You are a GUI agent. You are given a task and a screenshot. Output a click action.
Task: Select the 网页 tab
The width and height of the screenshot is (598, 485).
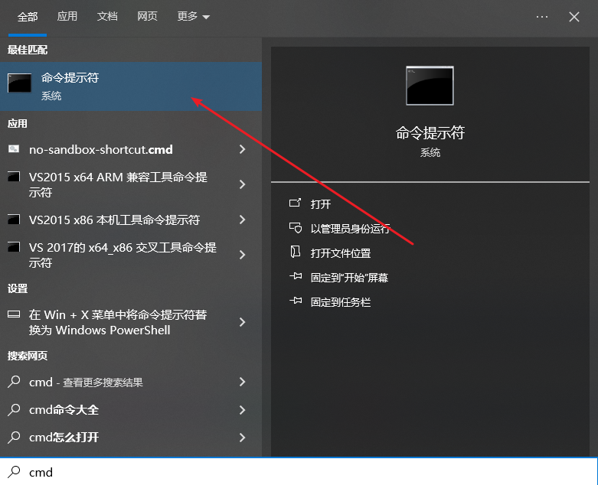147,16
